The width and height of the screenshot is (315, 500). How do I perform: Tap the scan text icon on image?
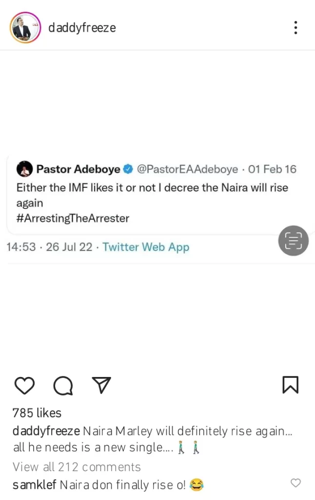pyautogui.click(x=293, y=241)
